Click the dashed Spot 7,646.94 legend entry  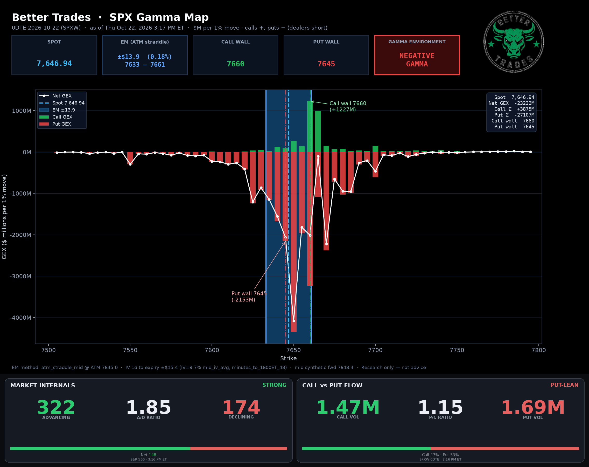coord(62,103)
